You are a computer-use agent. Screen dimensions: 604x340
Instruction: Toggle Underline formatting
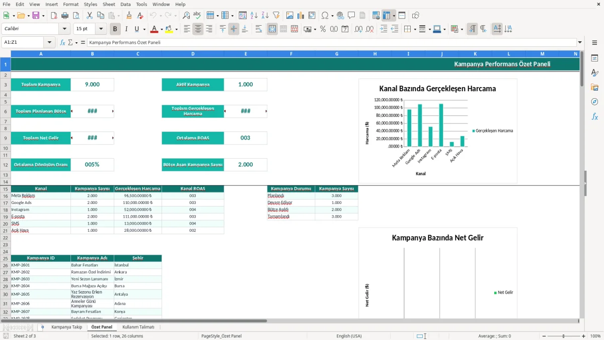137,29
